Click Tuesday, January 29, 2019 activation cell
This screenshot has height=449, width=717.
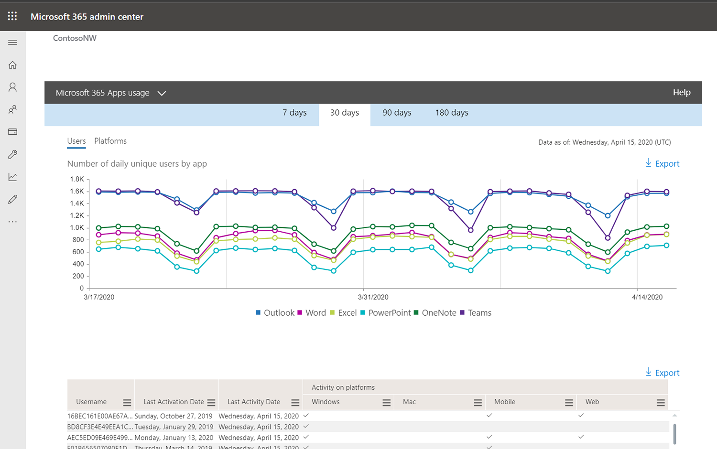coord(174,427)
